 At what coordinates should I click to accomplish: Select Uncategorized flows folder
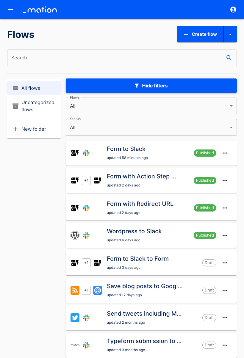(x=37, y=106)
